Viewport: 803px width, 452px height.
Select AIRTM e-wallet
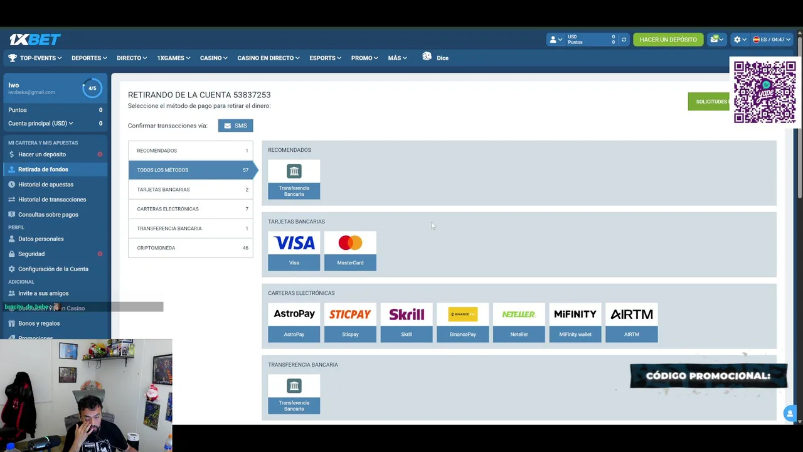632,323
